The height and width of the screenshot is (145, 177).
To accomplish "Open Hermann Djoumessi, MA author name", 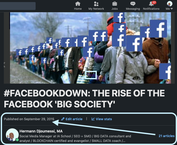I will coord(41,131).
